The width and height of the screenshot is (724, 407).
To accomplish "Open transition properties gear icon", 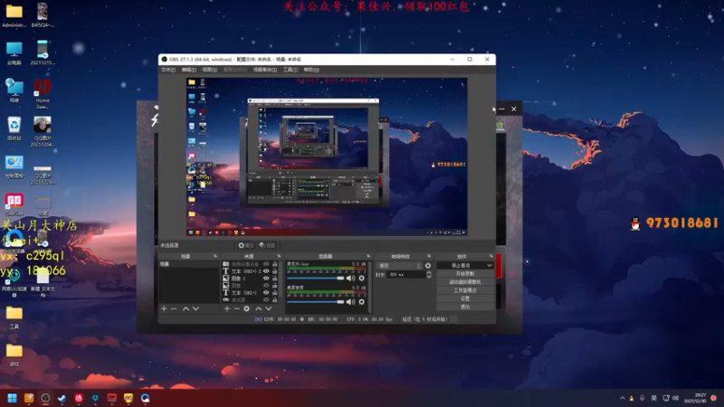I will point(428,266).
